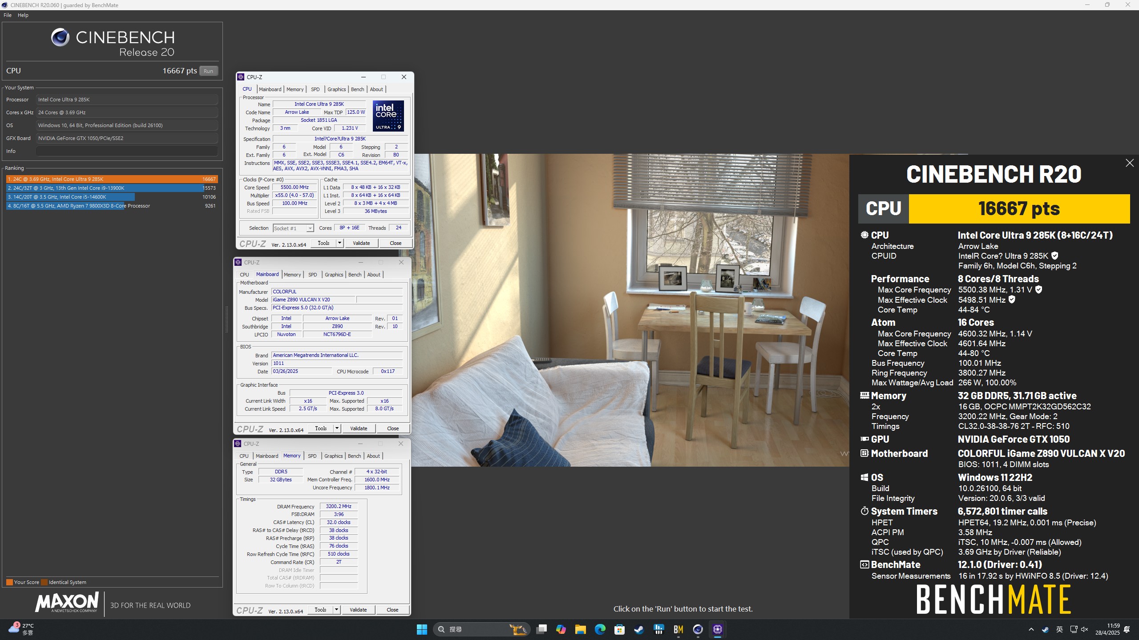Toggle the input language indicator in tray
1139x640 pixels.
[1059, 629]
